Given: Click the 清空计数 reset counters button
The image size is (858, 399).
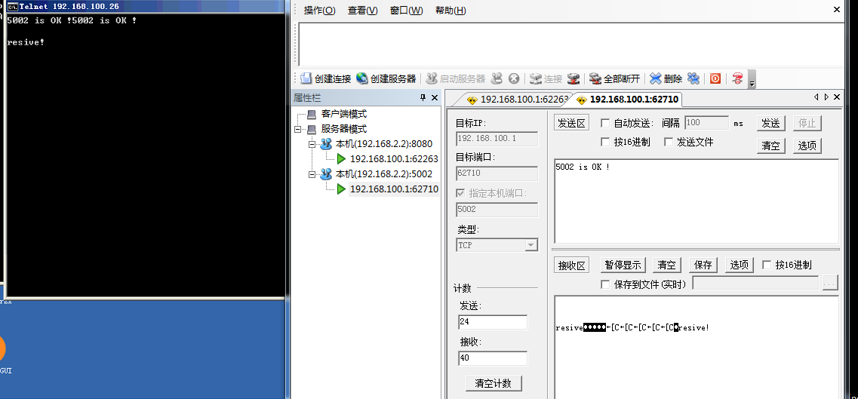Looking at the screenshot, I should click(x=493, y=383).
